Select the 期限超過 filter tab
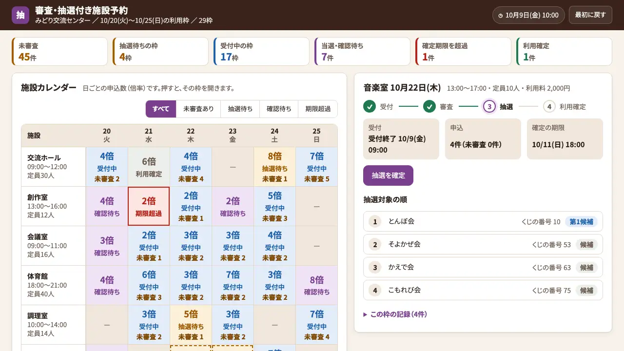 tap(318, 109)
